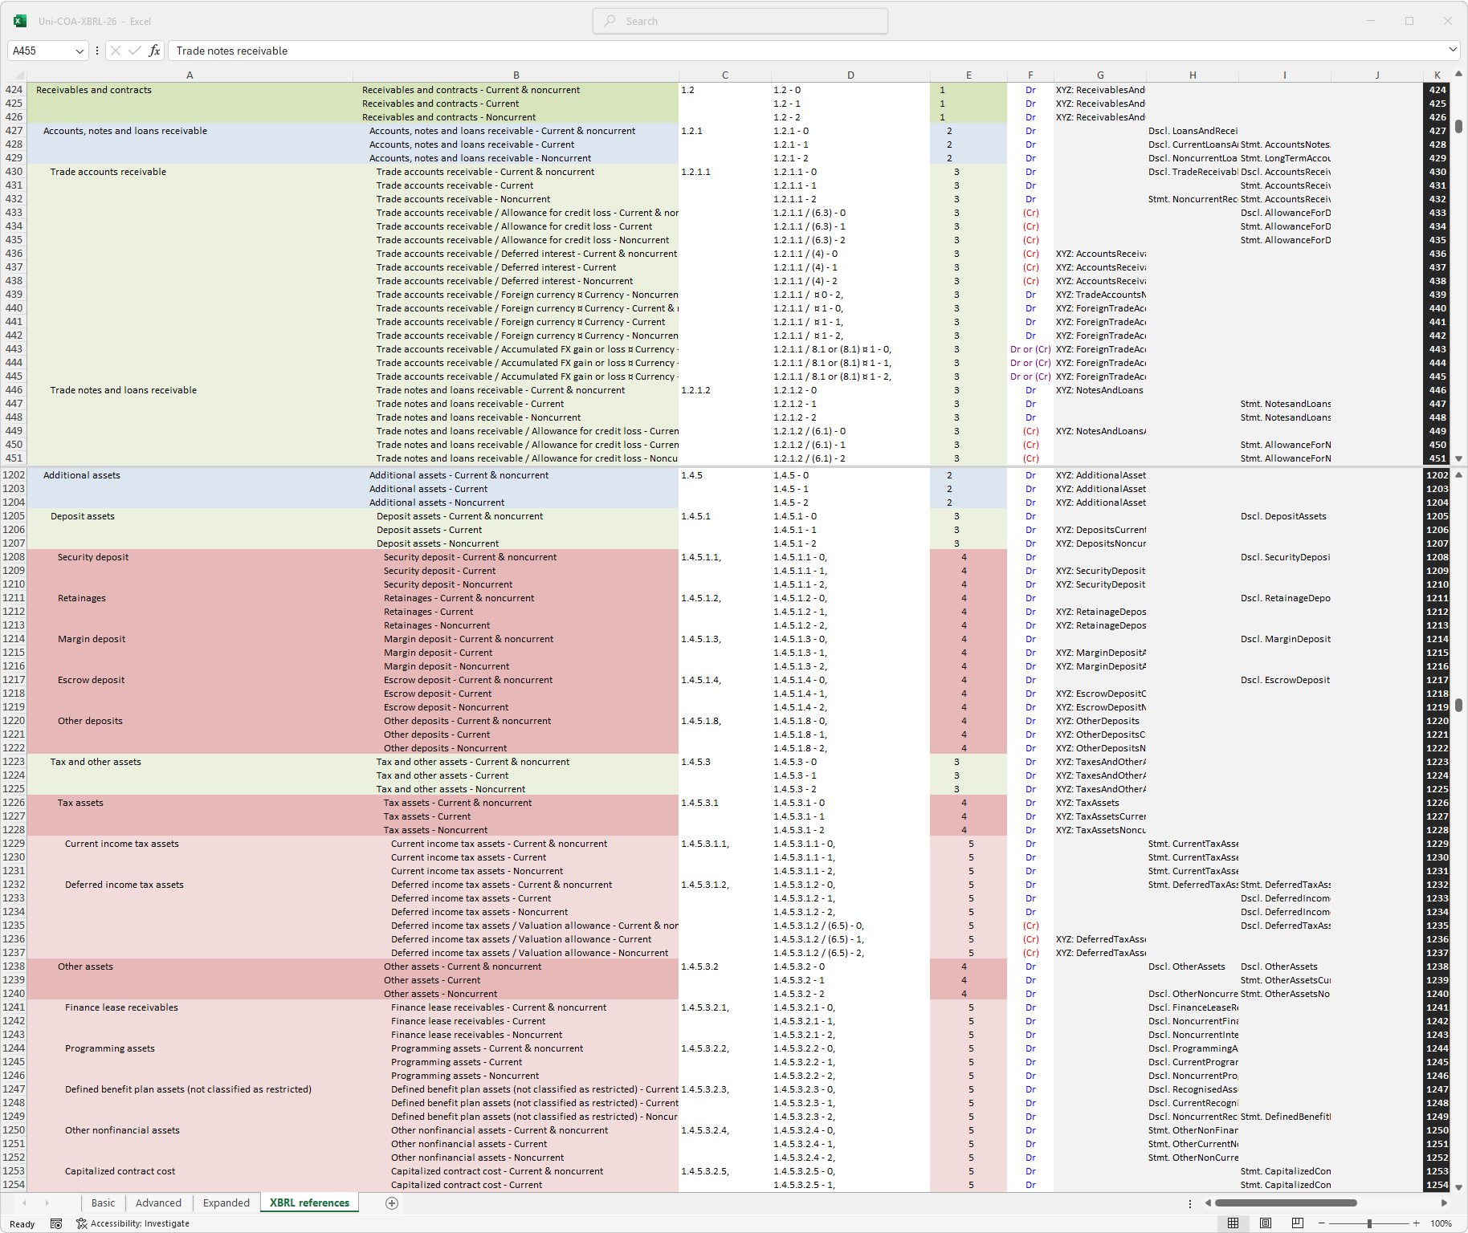
Task: Select column G header
Action: pyautogui.click(x=1100, y=75)
